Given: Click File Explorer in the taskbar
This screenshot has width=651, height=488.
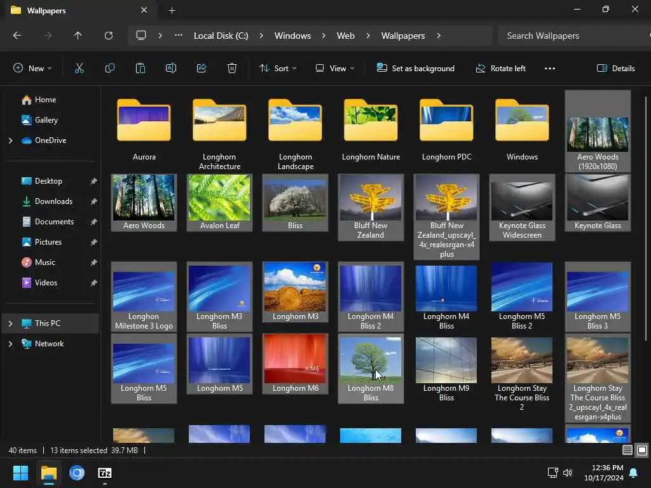Looking at the screenshot, I should tap(48, 473).
